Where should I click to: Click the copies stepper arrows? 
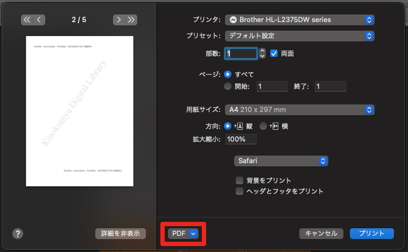pos(262,54)
